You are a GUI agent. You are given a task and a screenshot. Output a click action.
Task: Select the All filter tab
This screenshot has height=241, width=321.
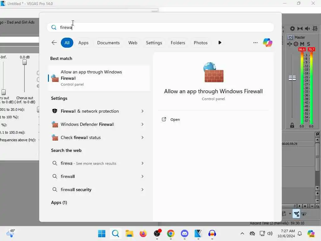67,43
